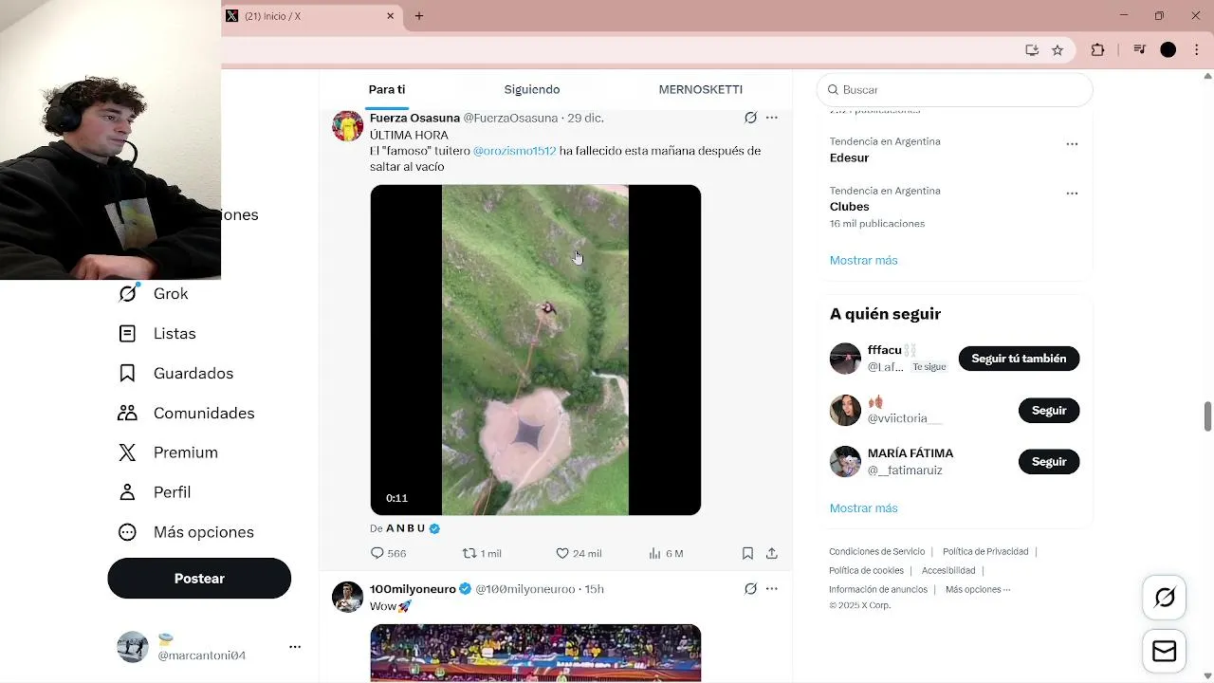
Task: Open the Clubes trend
Action: click(x=849, y=206)
